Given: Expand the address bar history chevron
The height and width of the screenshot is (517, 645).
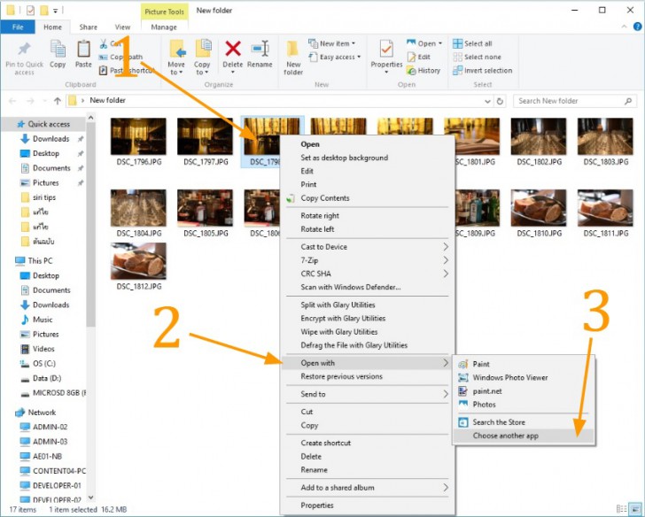Looking at the screenshot, I should point(487,101).
